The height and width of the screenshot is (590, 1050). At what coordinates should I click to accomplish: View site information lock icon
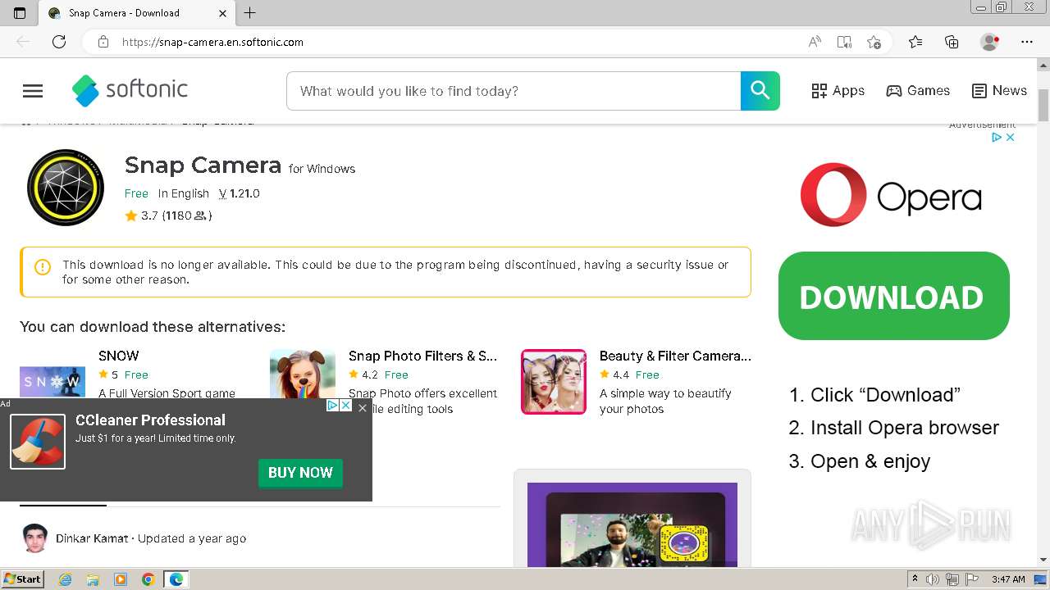coord(103,42)
